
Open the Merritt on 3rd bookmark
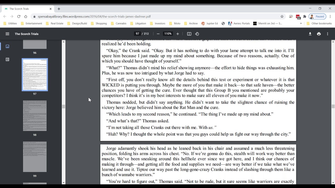click(268, 23)
